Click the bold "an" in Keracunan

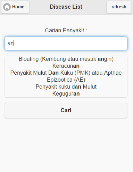tap(76, 66)
